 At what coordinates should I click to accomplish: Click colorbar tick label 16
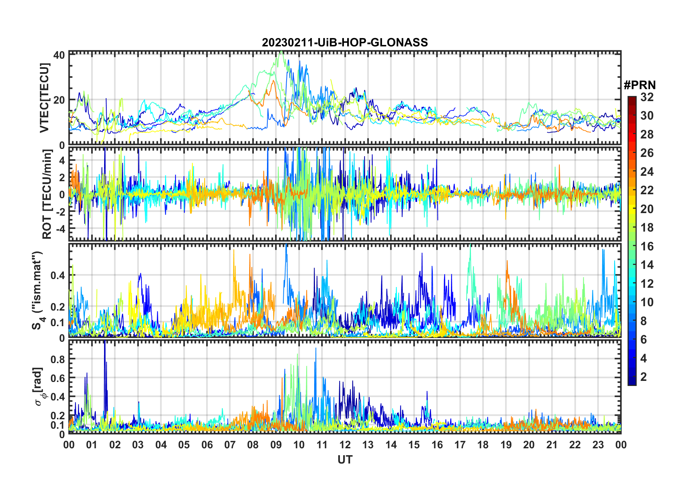647,246
